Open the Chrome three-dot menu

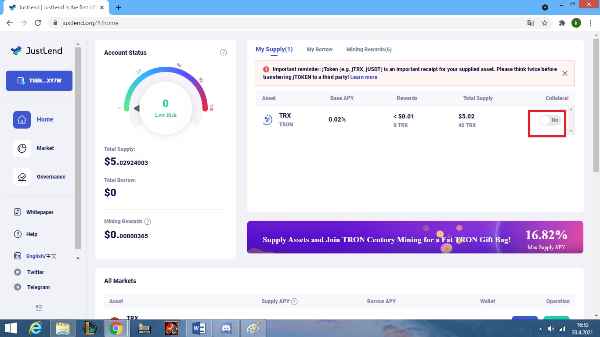[x=590, y=23]
